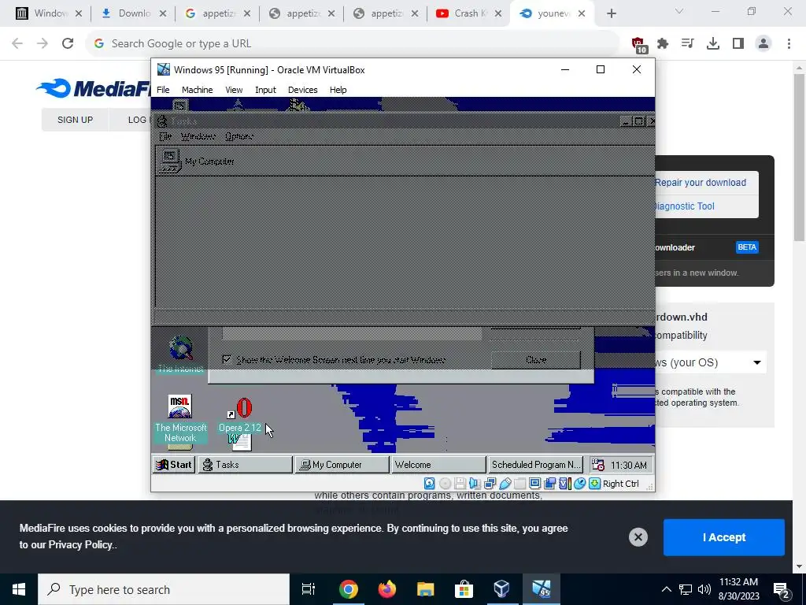This screenshot has height=605, width=806.
Task: Open The Microsoft Network desktop icon
Action: (180, 418)
